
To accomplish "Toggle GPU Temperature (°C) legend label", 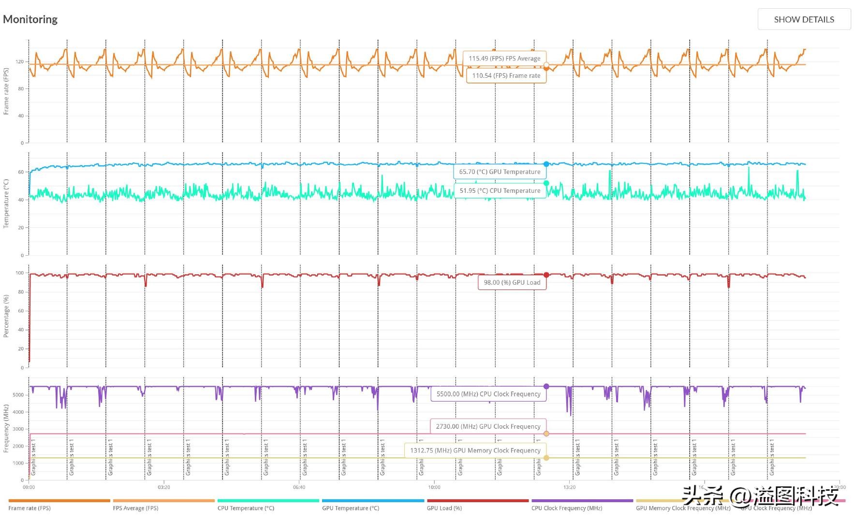I will click(x=351, y=508).
